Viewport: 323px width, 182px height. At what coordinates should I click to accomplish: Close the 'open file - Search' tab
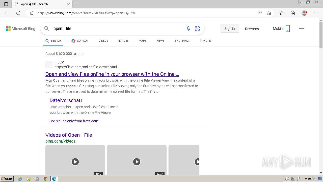click(68, 4)
